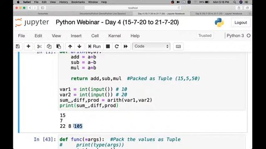266x149 pixels.
Task: Click the 'def func(*args):' code line
Action: click(82, 139)
